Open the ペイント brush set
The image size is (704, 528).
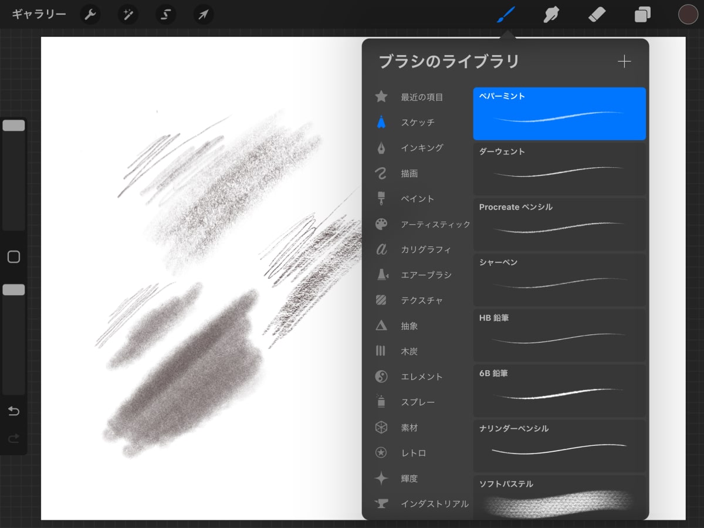click(x=422, y=198)
